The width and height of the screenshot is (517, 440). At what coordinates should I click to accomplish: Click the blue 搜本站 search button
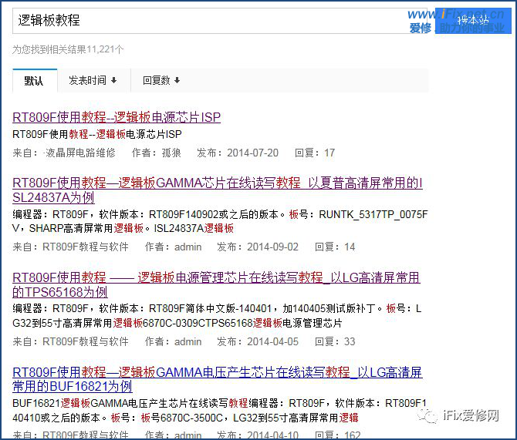tap(473, 20)
